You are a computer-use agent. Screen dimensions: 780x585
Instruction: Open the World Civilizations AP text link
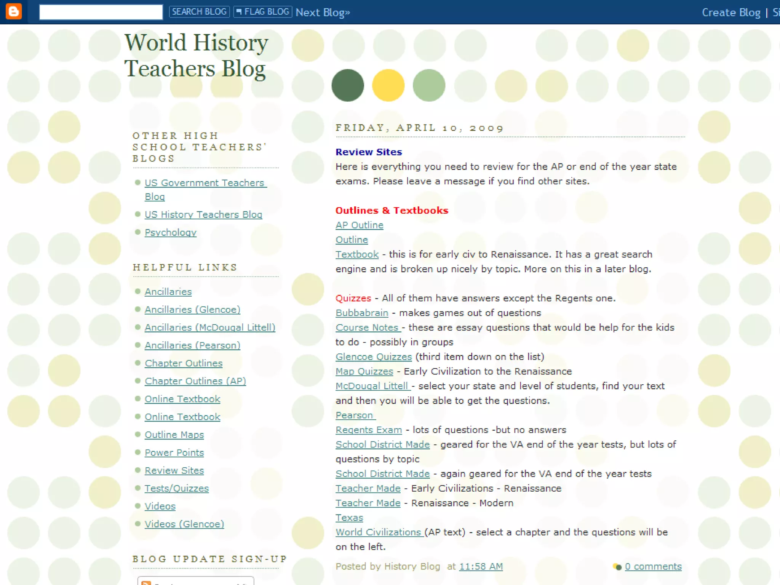[378, 532]
